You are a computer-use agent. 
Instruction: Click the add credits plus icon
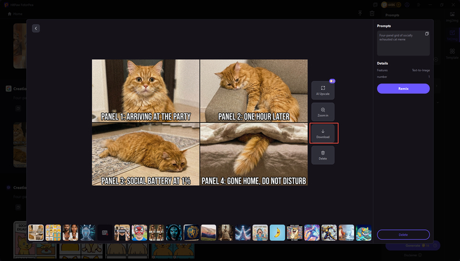coord(398,5)
